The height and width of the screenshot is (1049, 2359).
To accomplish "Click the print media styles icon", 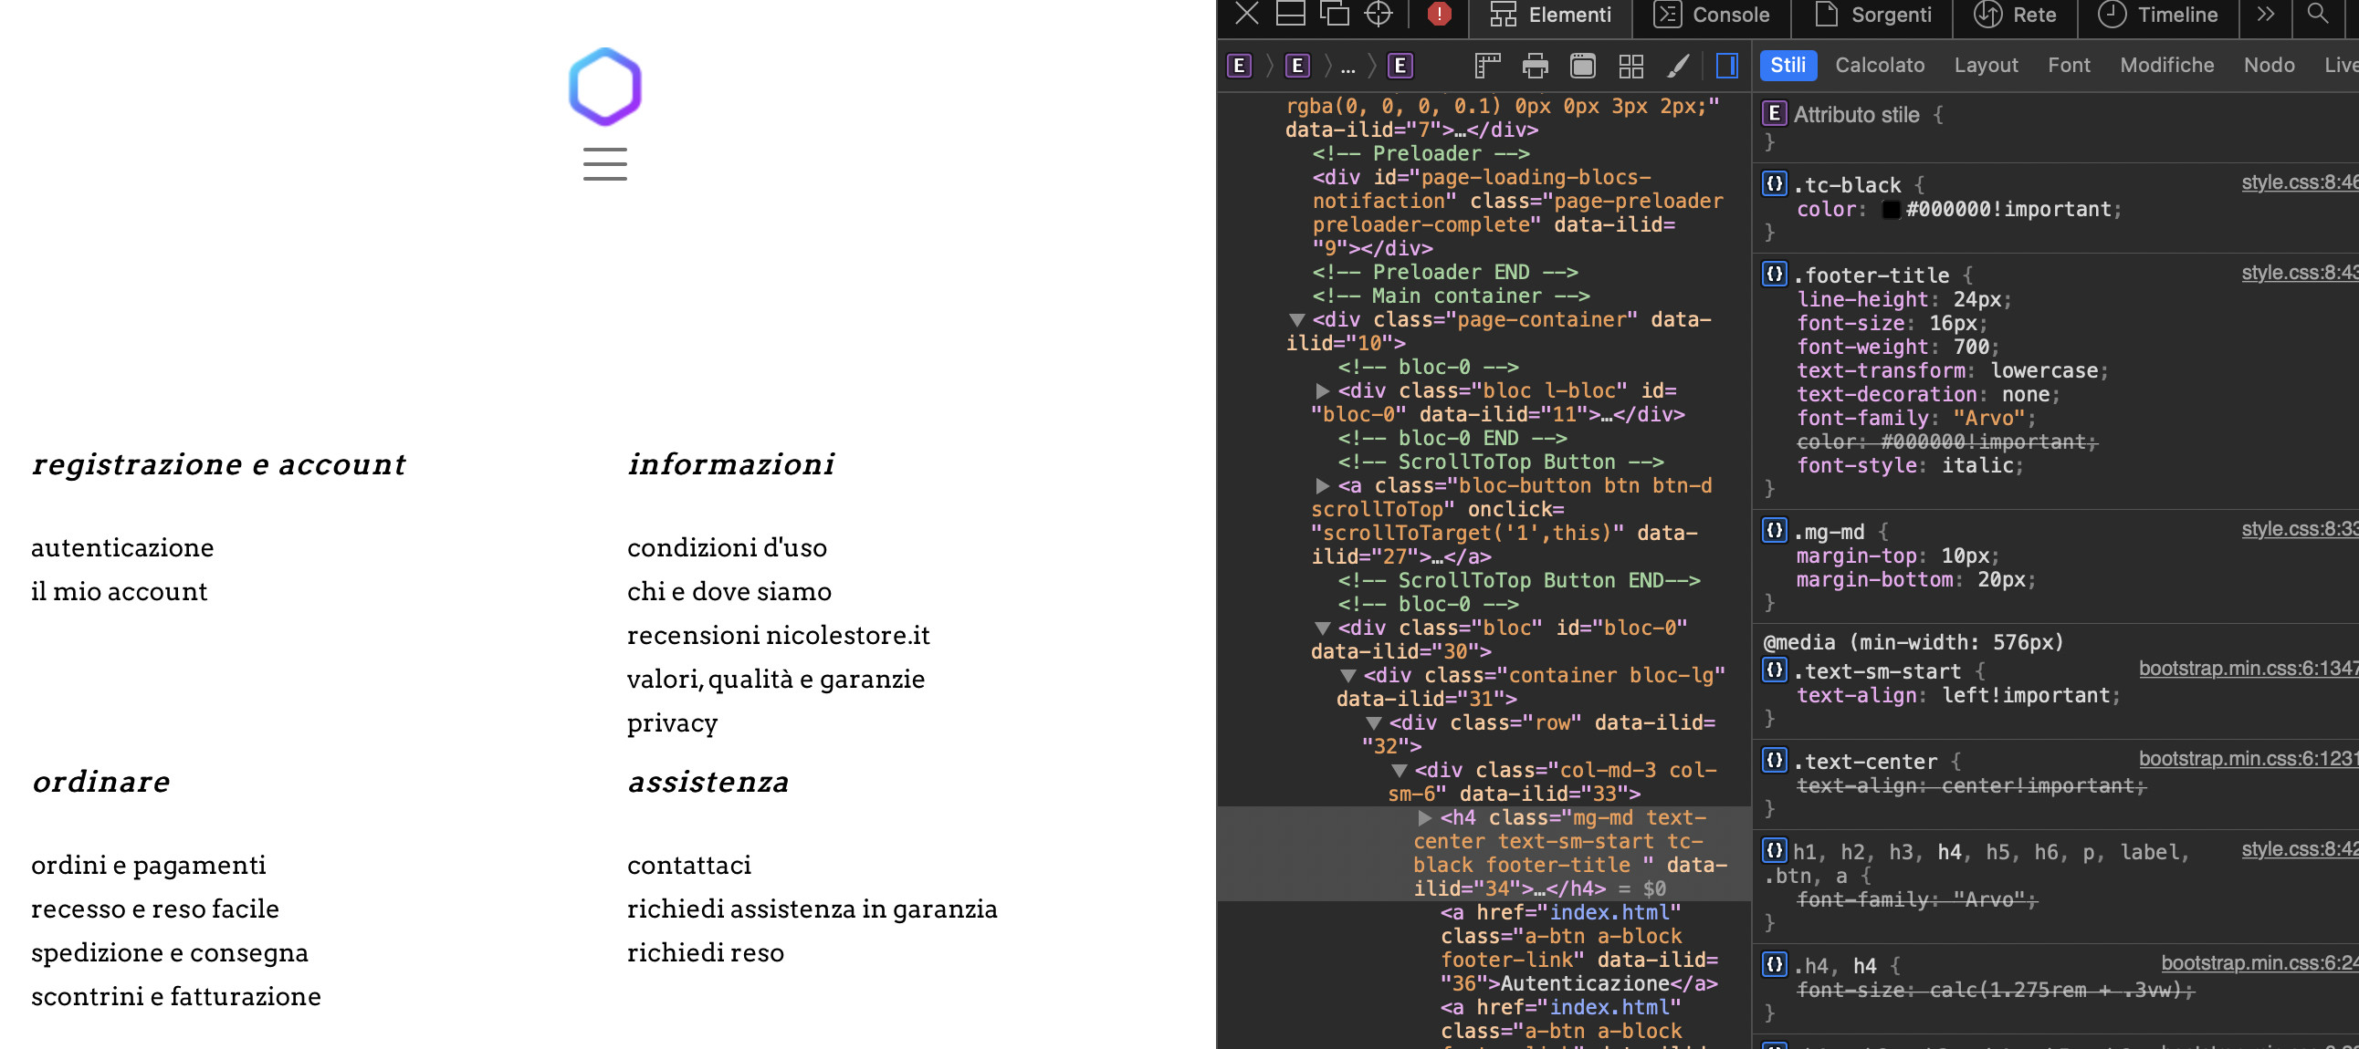I will (1535, 65).
